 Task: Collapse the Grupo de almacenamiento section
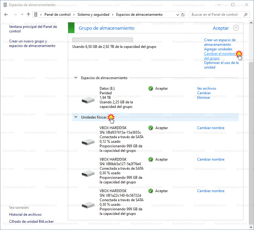pos(236,28)
